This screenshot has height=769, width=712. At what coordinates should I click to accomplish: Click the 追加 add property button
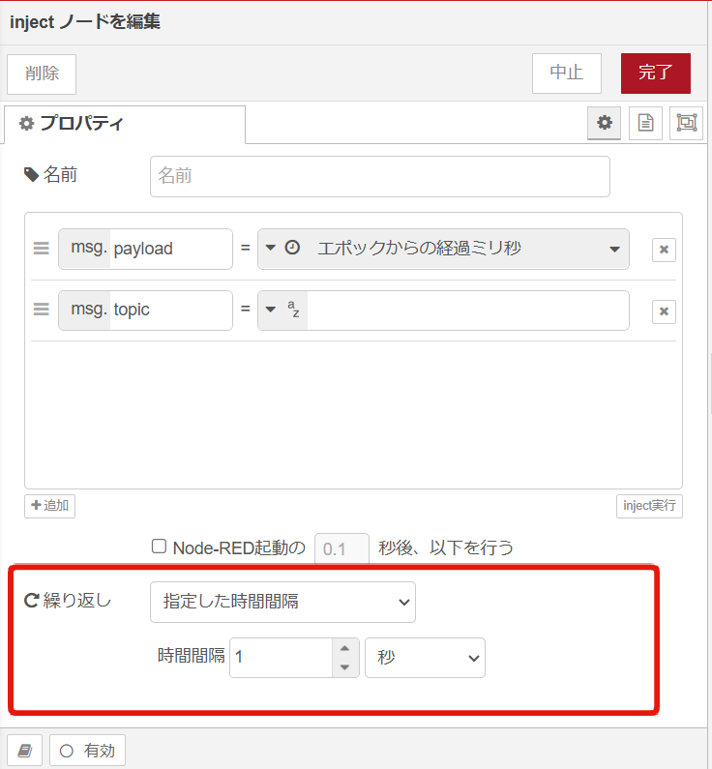point(50,506)
